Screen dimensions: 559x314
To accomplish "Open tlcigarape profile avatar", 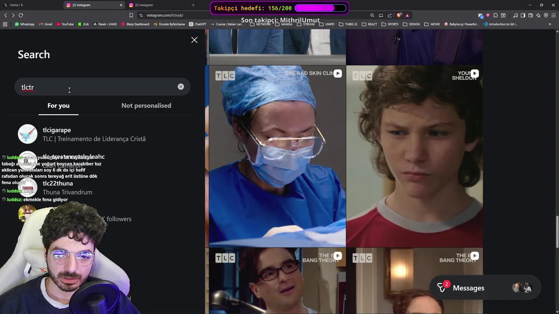I will point(28,134).
